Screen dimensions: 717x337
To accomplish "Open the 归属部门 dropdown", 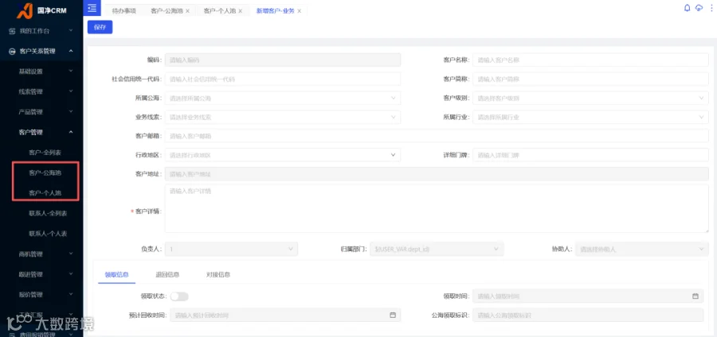I will coord(437,249).
